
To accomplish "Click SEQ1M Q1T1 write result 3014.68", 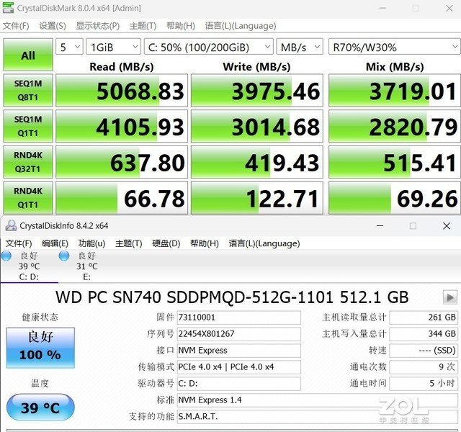I will pyautogui.click(x=257, y=127).
